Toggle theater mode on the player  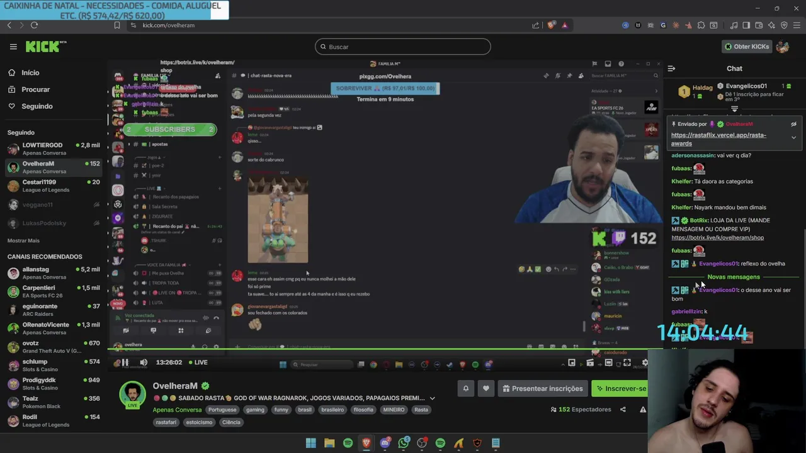click(609, 362)
